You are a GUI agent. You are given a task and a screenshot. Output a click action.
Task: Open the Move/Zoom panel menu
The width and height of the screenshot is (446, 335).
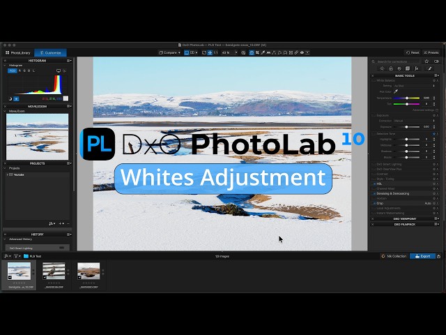tap(69, 106)
